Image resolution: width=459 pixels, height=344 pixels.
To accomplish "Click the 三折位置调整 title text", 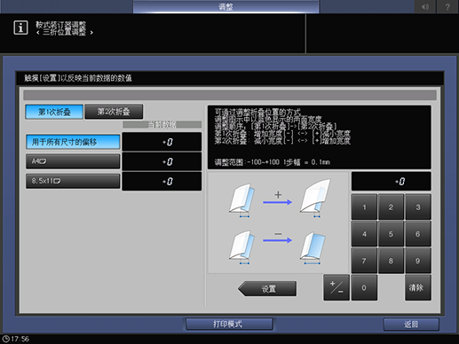I will (x=64, y=32).
